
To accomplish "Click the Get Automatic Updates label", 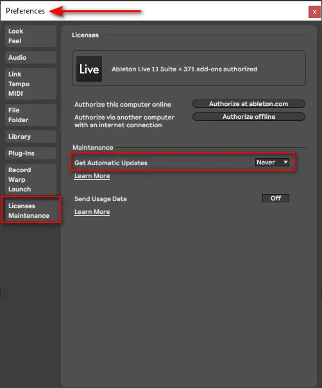I will coord(111,163).
